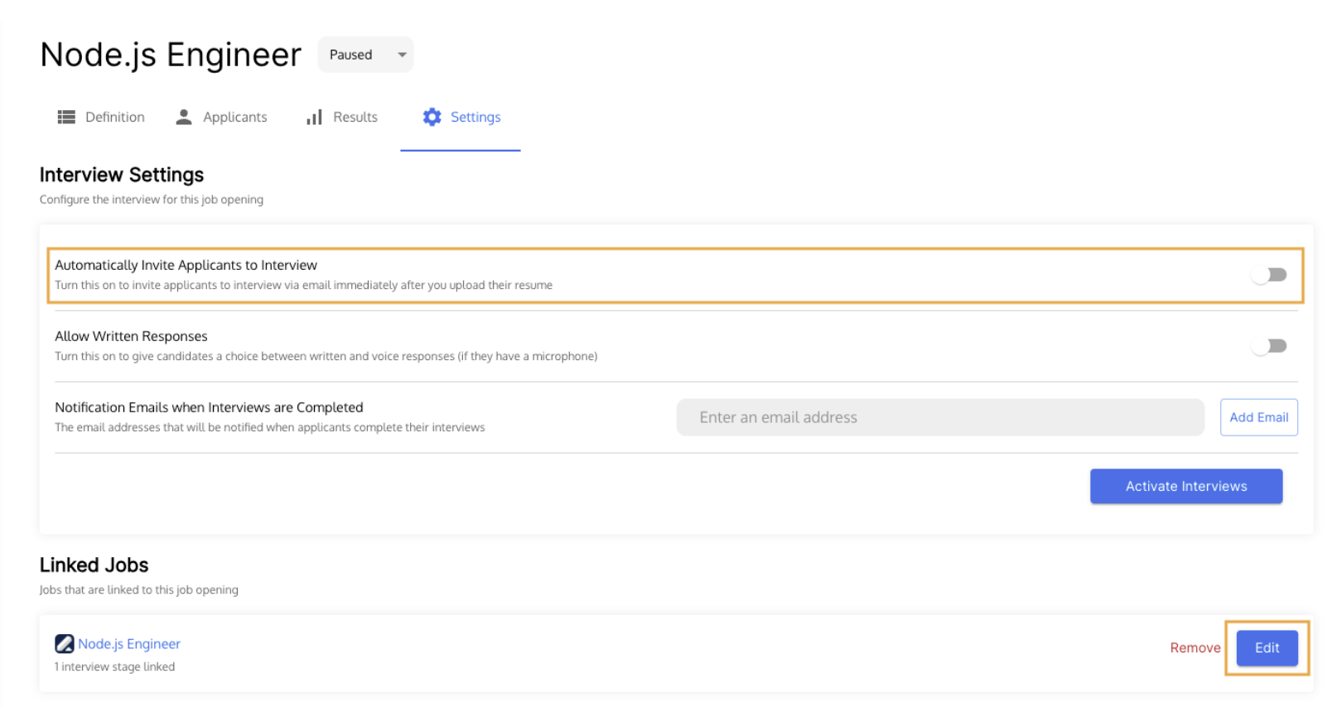1327x707 pixels.
Task: Open the Paused status dropdown
Action: tap(365, 55)
